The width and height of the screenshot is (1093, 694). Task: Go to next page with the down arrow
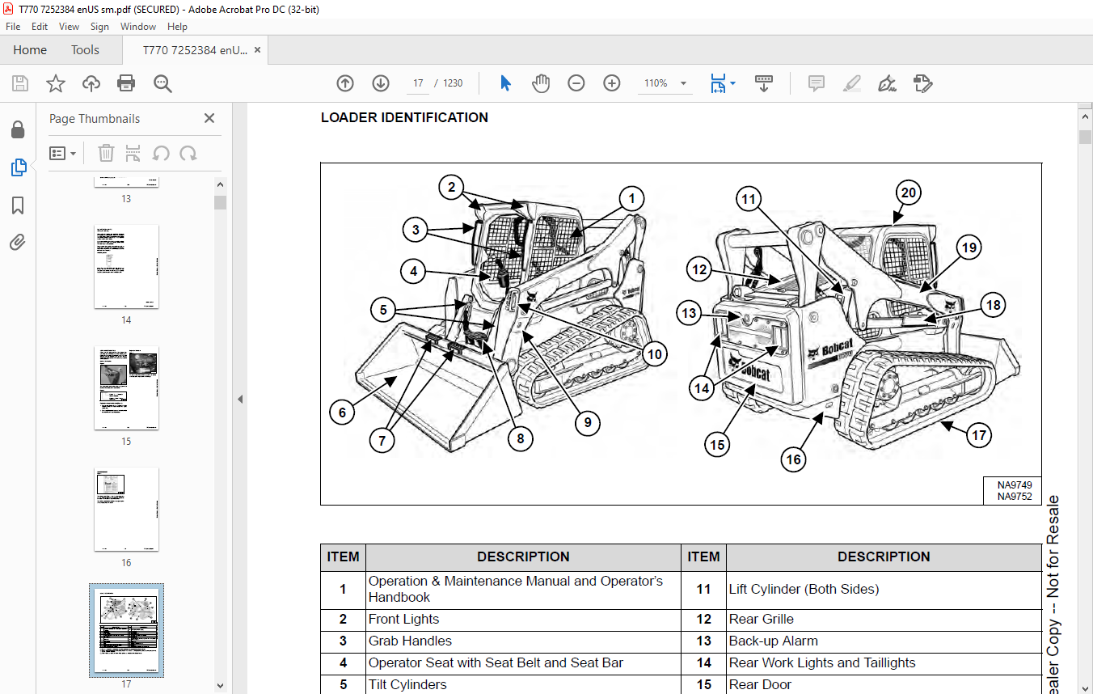(x=381, y=83)
